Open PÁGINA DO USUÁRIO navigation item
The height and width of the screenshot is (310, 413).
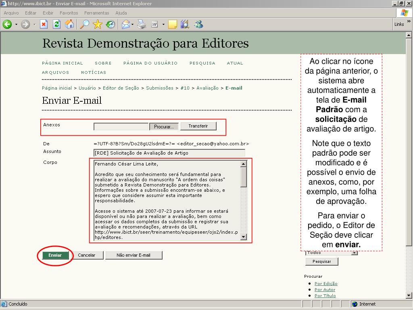coord(151,63)
